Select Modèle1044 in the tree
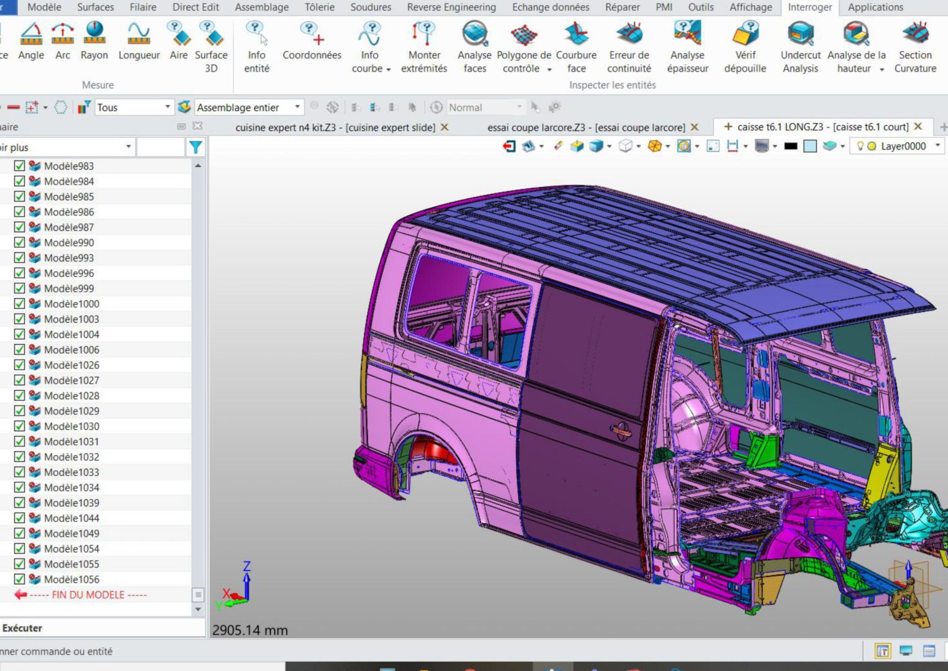This screenshot has width=948, height=671. pos(71,518)
